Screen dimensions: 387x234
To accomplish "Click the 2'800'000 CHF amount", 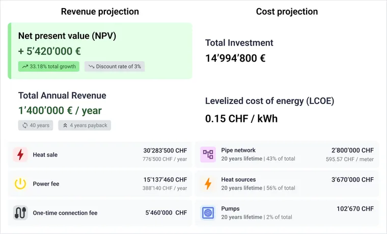I will pyautogui.click(x=352, y=150).
